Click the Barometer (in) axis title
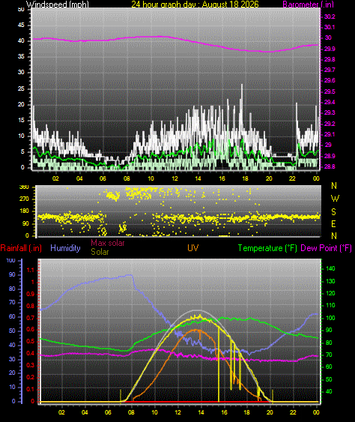 click(x=308, y=4)
